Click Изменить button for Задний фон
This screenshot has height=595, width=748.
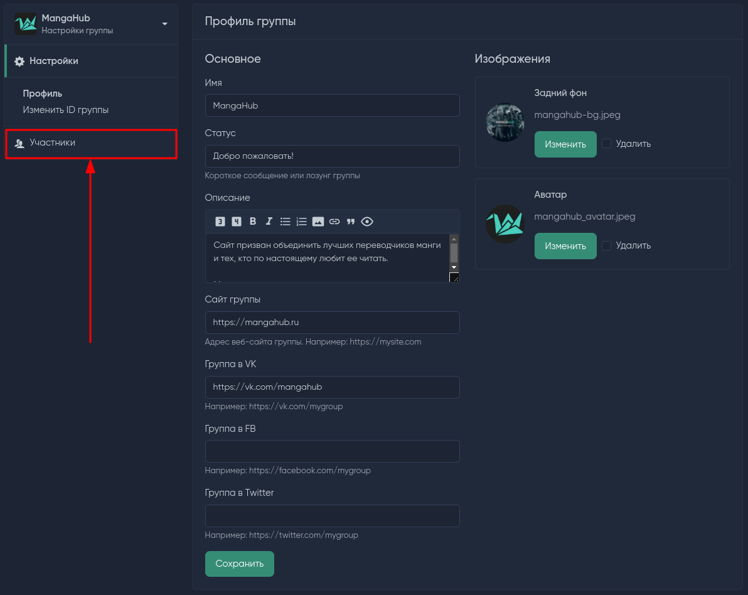pyautogui.click(x=565, y=144)
